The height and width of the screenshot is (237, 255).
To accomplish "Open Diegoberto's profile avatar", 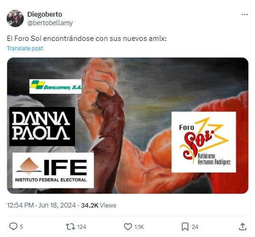I will (x=15, y=19).
